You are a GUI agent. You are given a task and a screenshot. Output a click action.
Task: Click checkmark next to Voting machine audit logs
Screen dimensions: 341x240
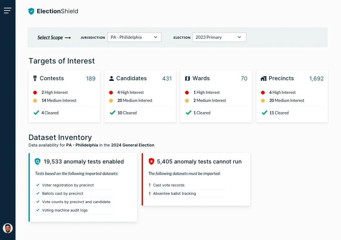click(x=38, y=210)
